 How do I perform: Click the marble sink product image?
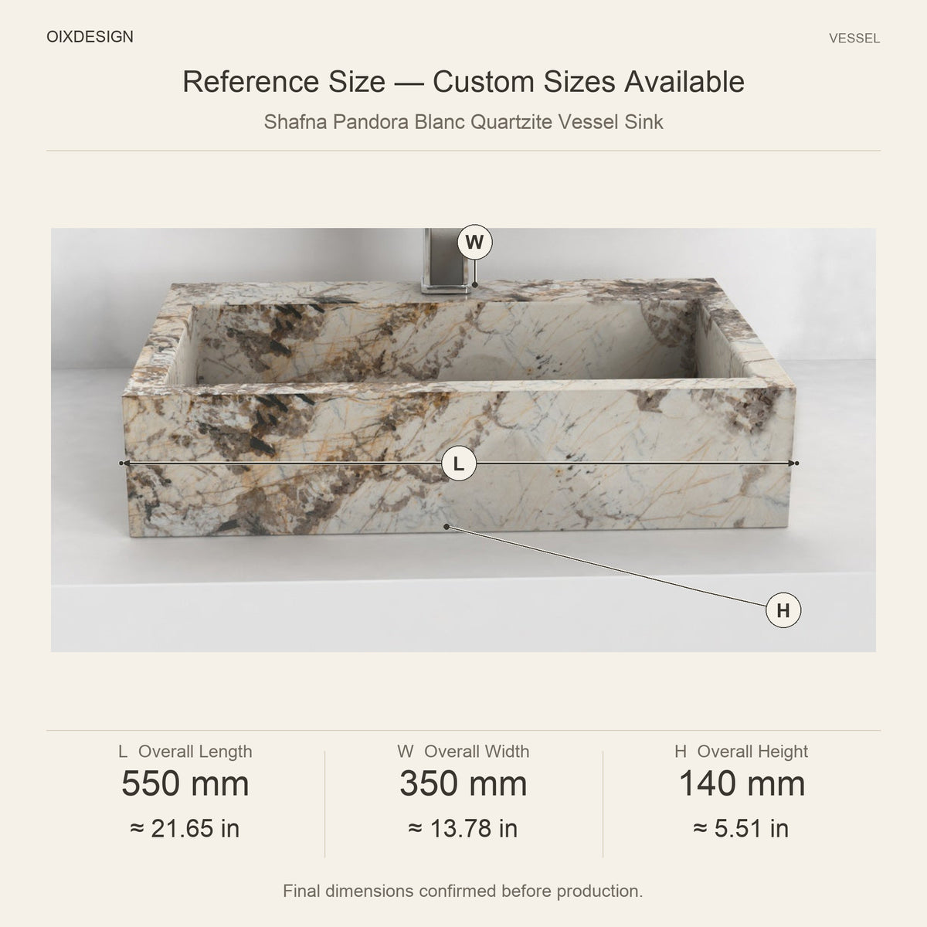pos(463,440)
